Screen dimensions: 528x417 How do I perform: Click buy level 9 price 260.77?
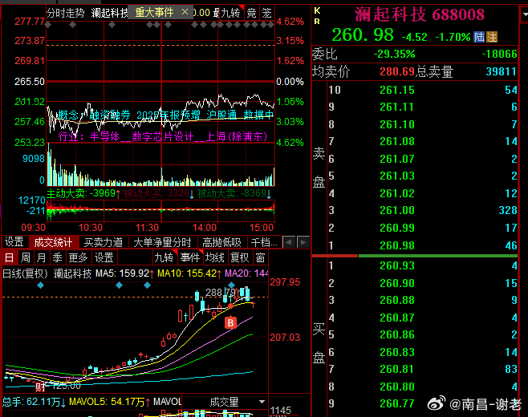click(397, 403)
